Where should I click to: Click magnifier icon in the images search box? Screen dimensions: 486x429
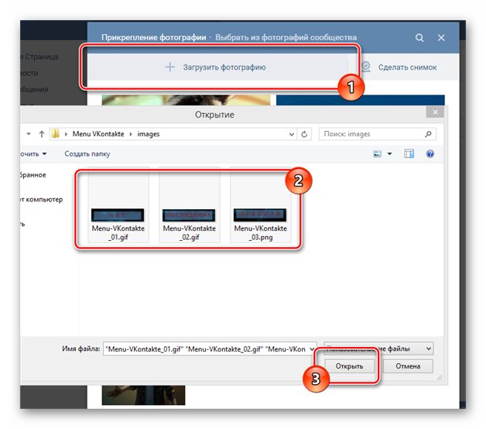click(429, 134)
